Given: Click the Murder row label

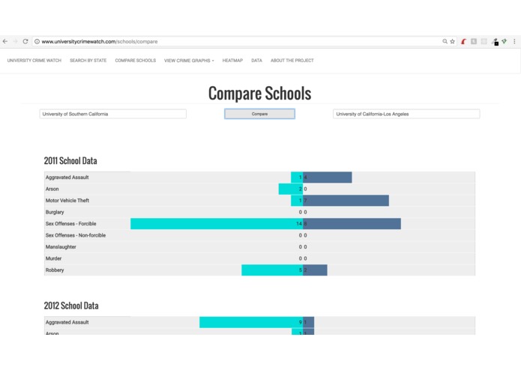Looking at the screenshot, I should pyautogui.click(x=53, y=258).
